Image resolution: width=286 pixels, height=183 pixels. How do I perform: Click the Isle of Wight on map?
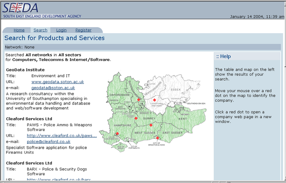120,147
